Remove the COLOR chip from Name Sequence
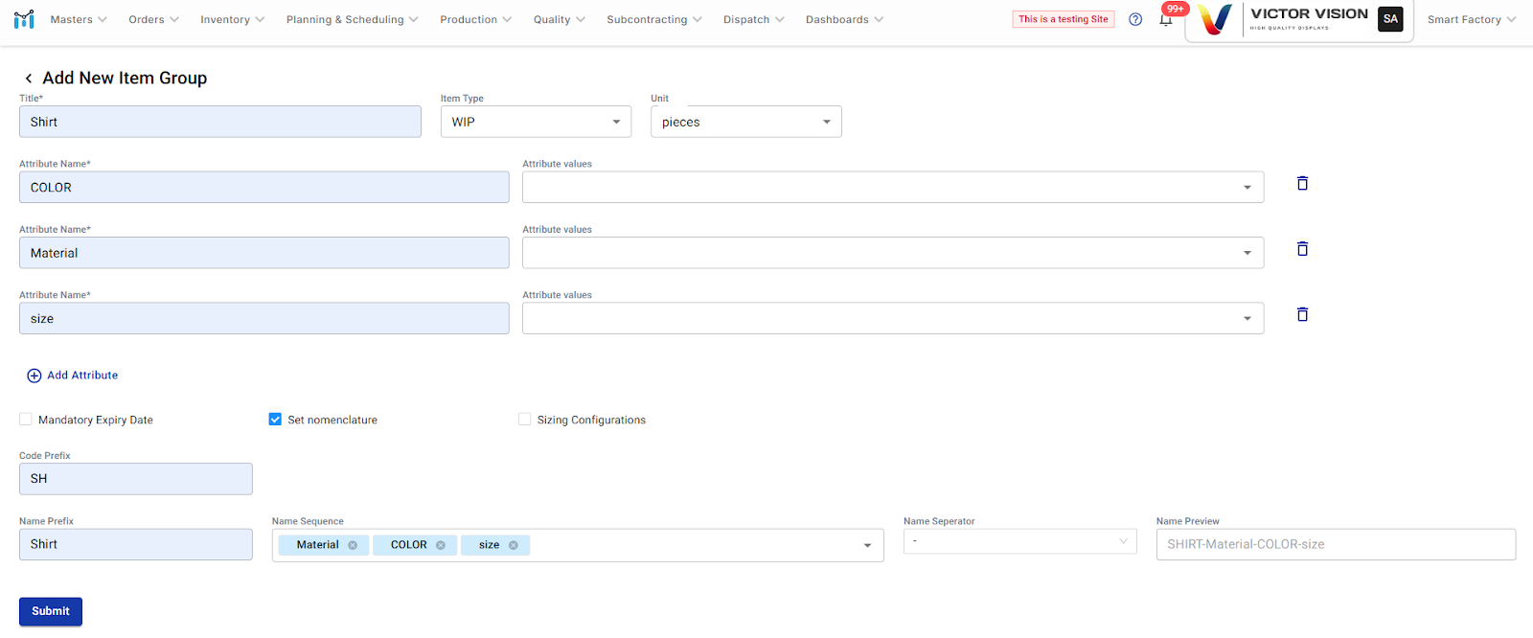 [441, 545]
